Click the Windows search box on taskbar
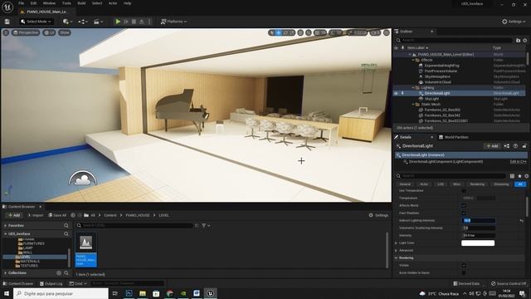Screen dimensions: 531x299 61,293
